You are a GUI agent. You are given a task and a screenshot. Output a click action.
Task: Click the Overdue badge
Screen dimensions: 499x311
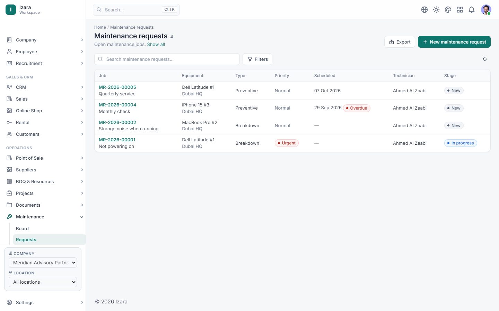point(357,108)
